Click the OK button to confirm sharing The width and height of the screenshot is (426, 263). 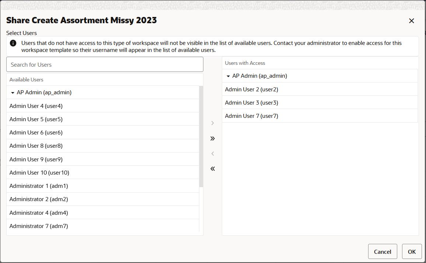412,252
